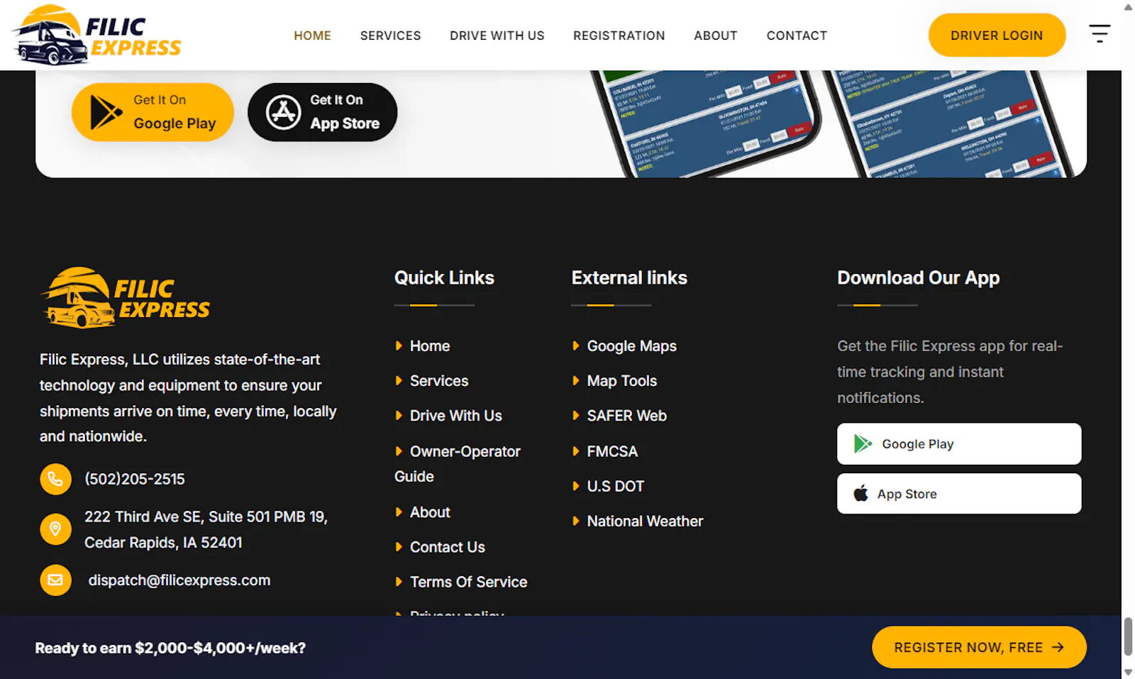Click the orange envelope email icon
Image resolution: width=1135 pixels, height=679 pixels.
55,580
